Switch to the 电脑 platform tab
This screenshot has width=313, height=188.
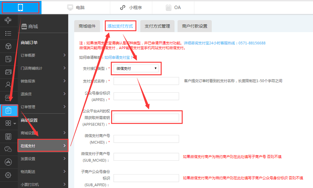click(x=76, y=8)
